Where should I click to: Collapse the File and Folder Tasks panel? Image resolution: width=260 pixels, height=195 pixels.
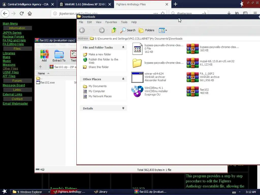point(123,47)
